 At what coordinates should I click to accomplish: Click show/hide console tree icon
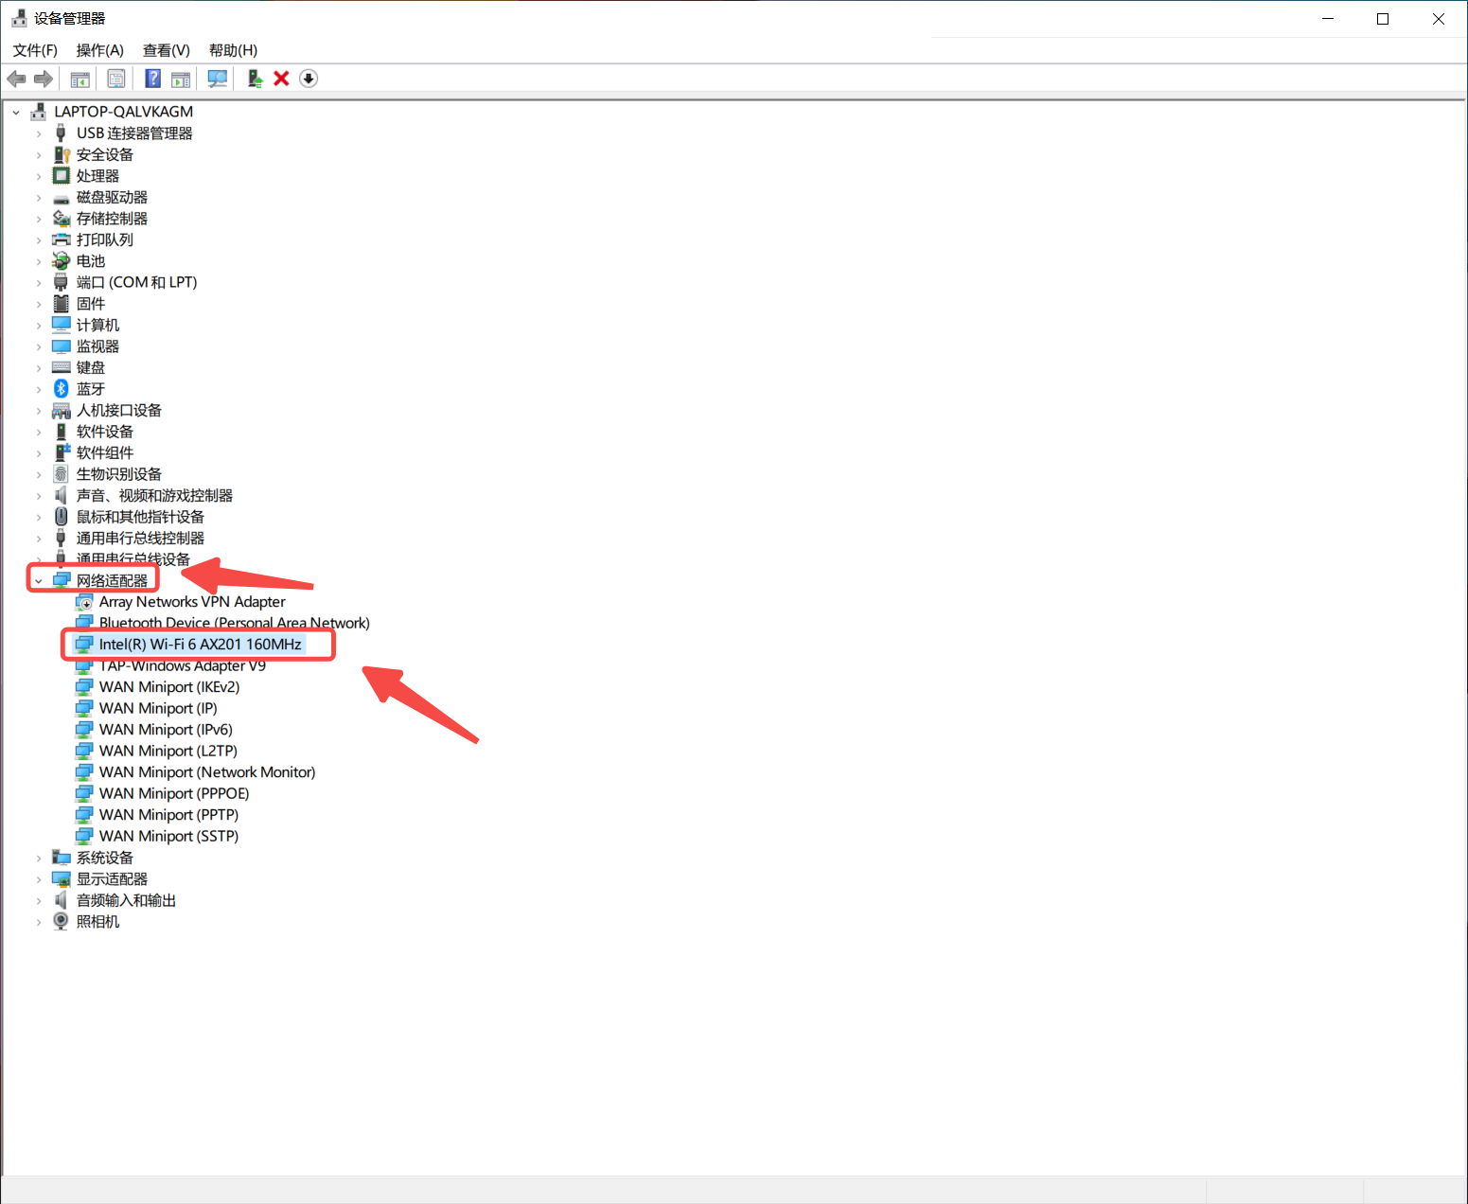pyautogui.click(x=80, y=79)
